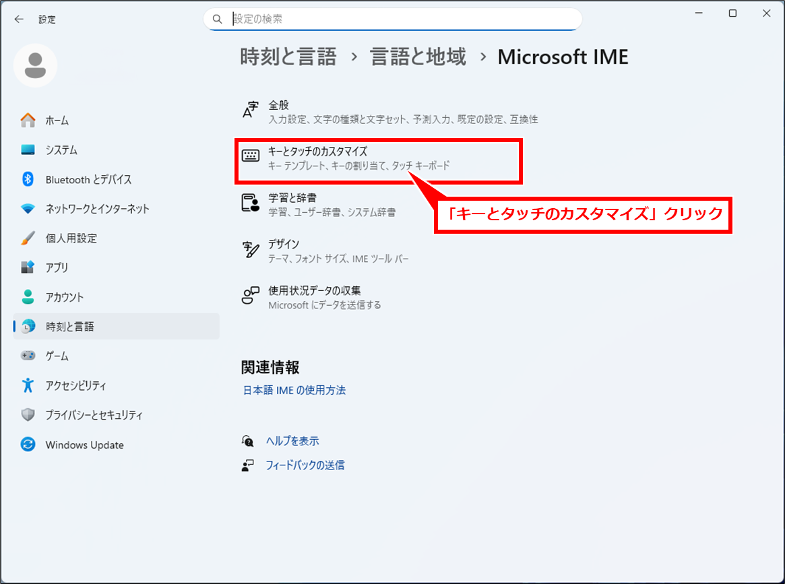The image size is (785, 584).
Task: Open Network and internet Wi-Fi icon
Action: (28, 209)
